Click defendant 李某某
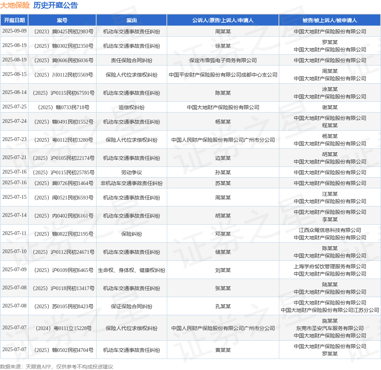Screen dimensions: 381x370 pyautogui.click(x=330, y=219)
